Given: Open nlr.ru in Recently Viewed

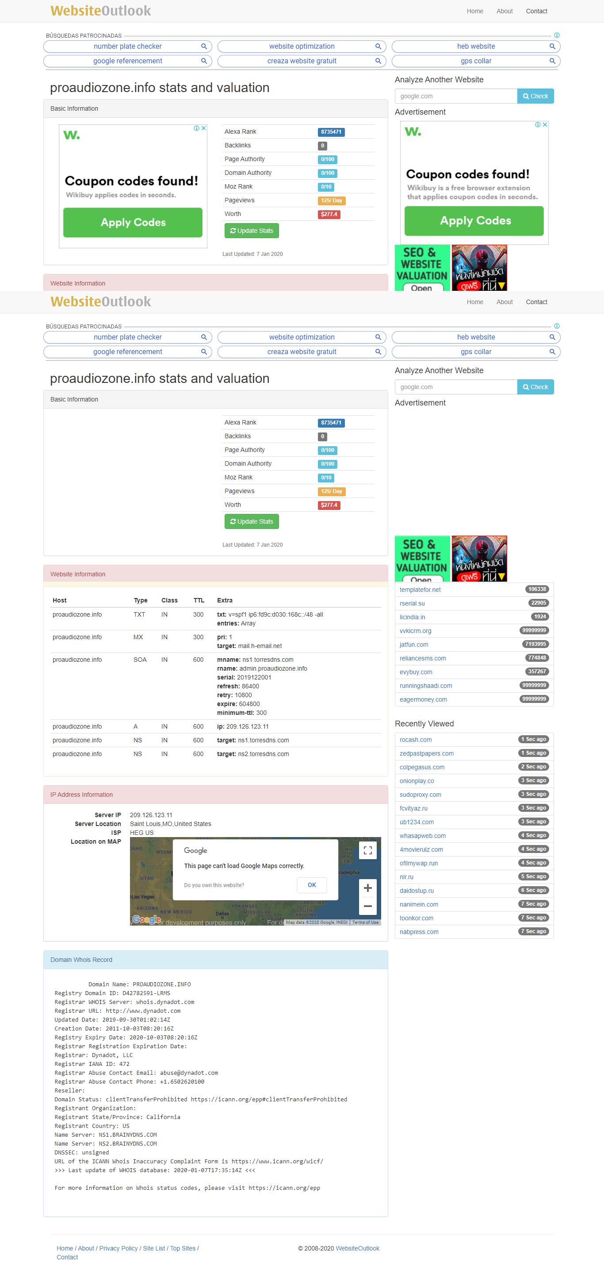Looking at the screenshot, I should point(406,877).
